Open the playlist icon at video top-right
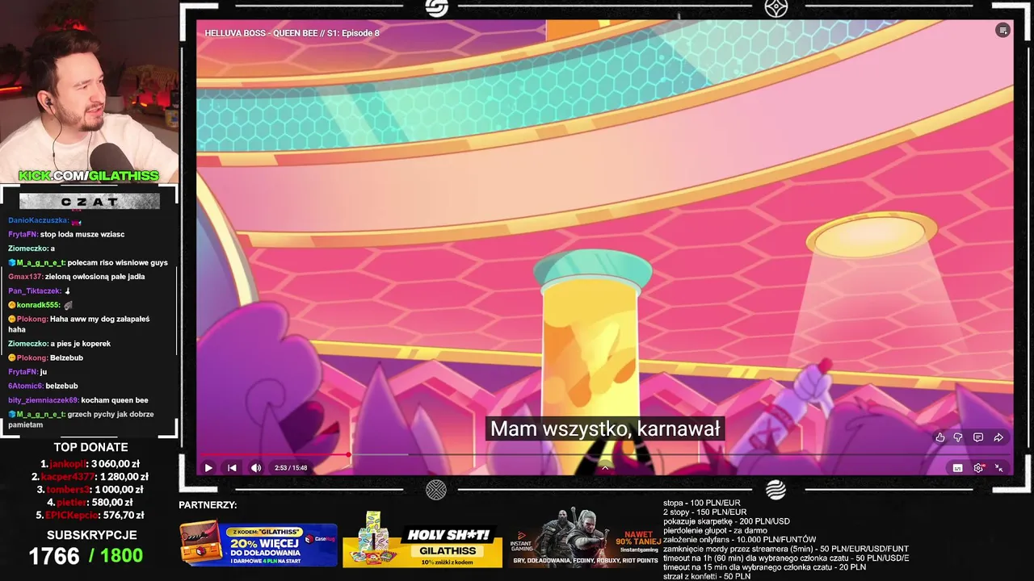Image resolution: width=1034 pixels, height=581 pixels. [1002, 31]
